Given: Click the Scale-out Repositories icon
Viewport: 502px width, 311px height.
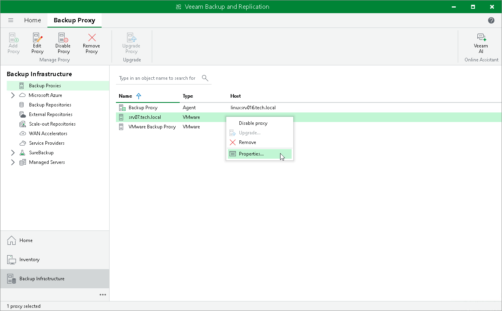Looking at the screenshot, I should pyautogui.click(x=22, y=124).
